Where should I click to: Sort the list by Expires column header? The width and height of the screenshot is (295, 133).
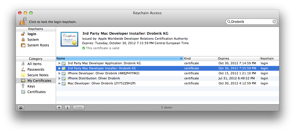tap(239, 58)
